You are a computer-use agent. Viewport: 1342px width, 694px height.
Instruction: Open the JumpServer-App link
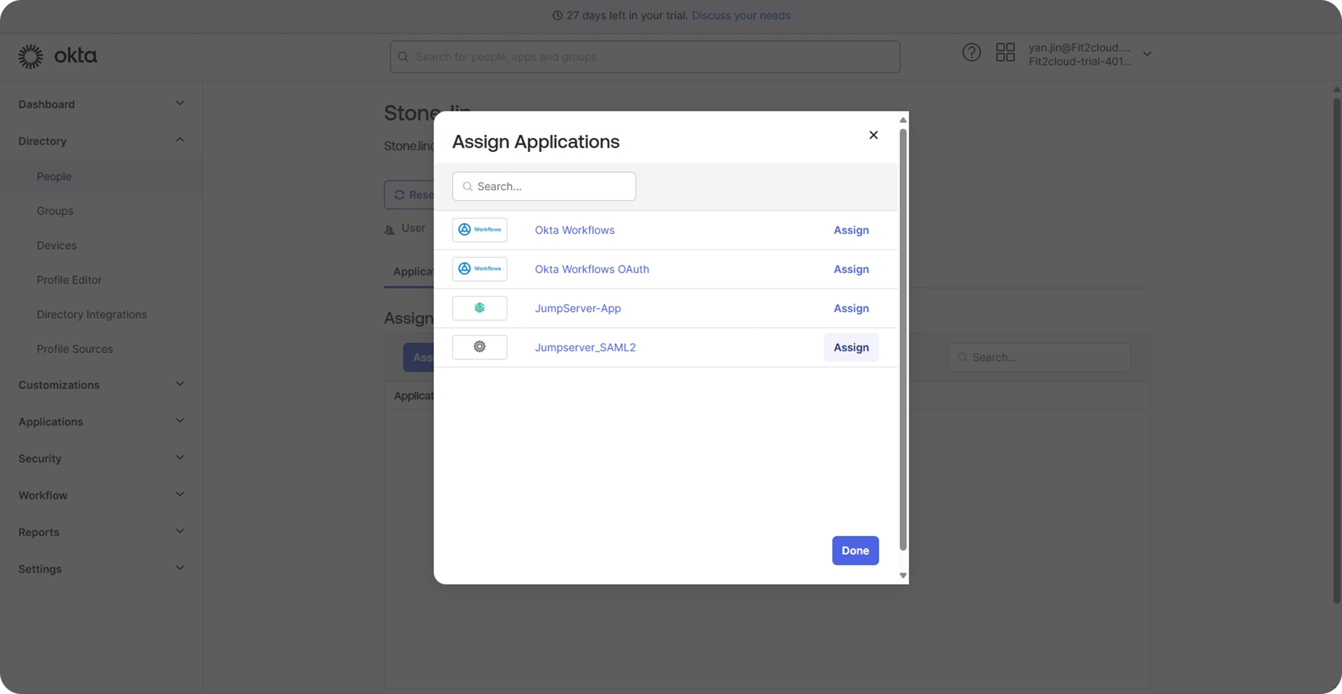click(577, 308)
